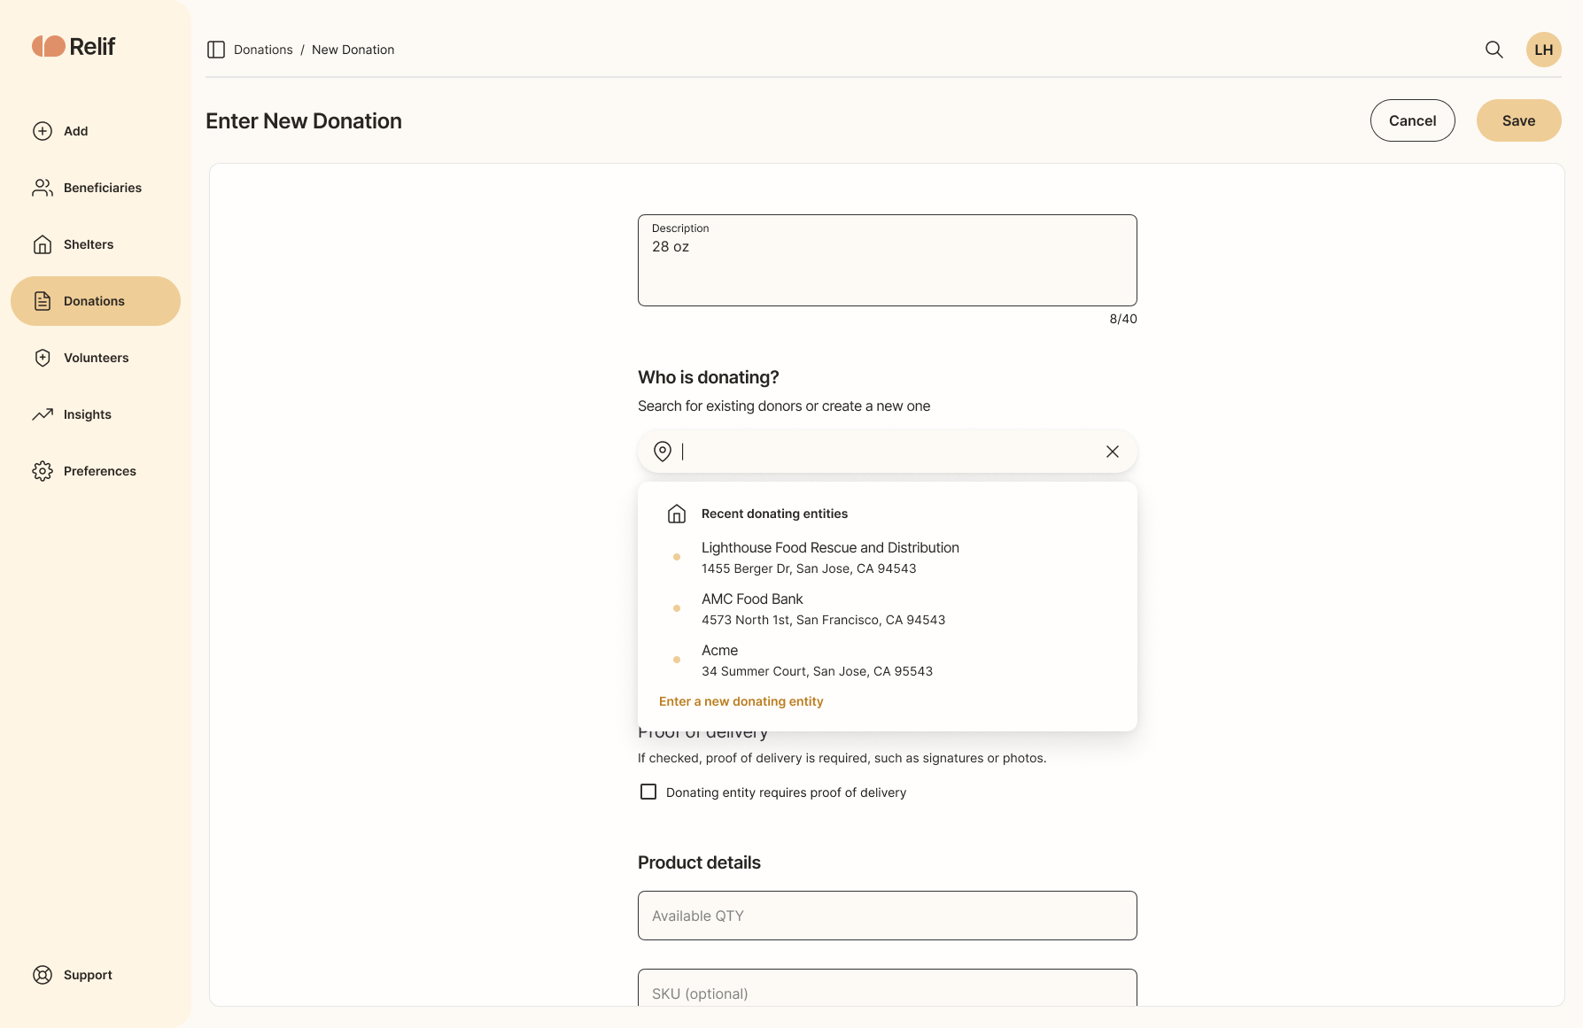Open the Preferences menu item label
This screenshot has width=1583, height=1028.
pos(100,471)
